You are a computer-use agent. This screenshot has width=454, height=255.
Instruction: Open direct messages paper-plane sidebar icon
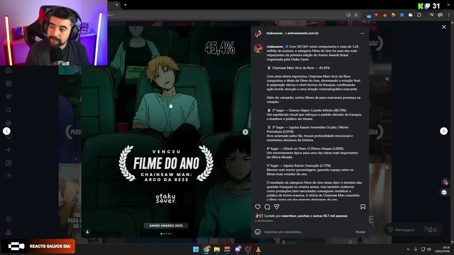point(9,97)
